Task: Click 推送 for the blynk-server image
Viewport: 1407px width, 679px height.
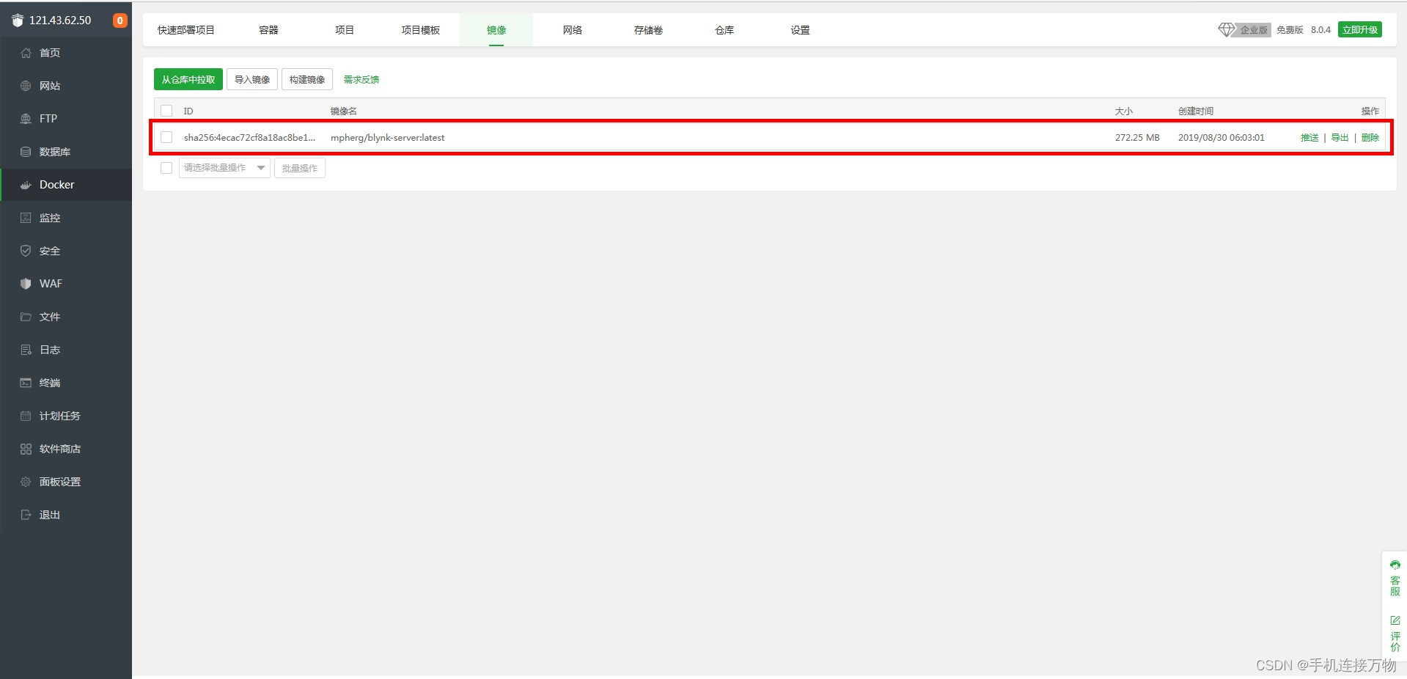Action: pos(1309,137)
